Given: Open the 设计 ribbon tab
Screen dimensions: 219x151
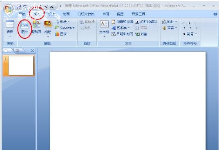Looking at the screenshot, I should point(51,14).
